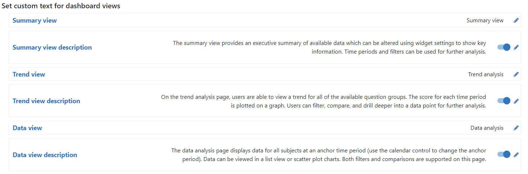Viewport: 528px width, 174px height.
Task: Select the Data view label
Action: 27,128
